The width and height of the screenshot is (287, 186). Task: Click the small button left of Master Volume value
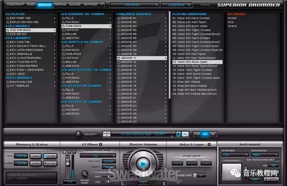(122, 183)
